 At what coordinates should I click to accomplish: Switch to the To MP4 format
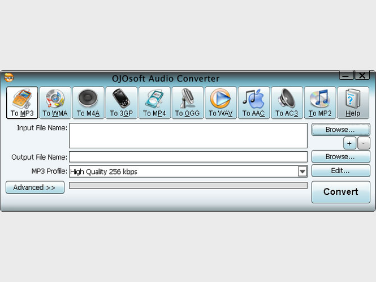(154, 103)
